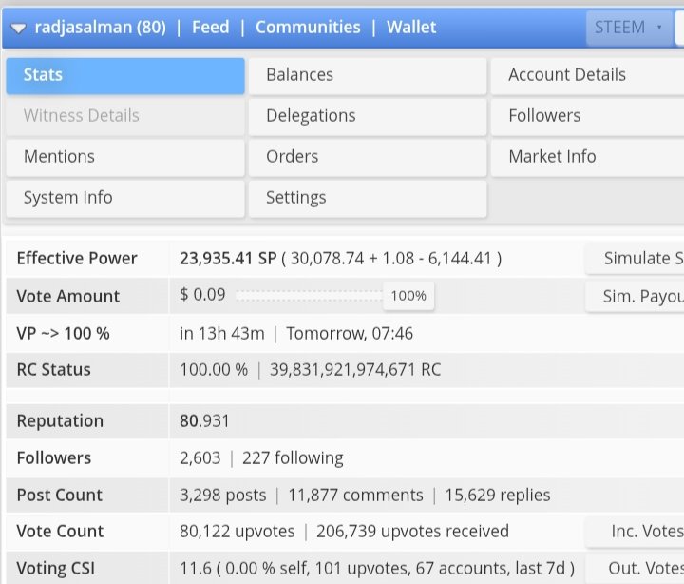
Task: Click the Sim. Payout button
Action: click(x=635, y=297)
